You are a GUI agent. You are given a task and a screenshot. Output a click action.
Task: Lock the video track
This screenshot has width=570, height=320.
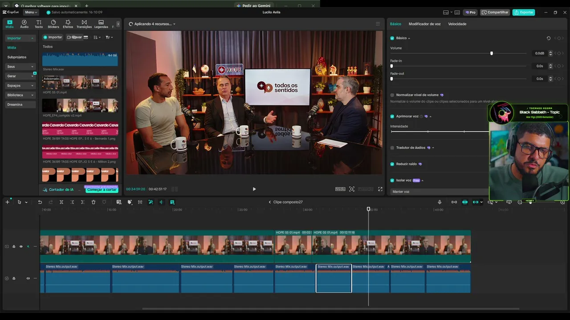pyautogui.click(x=14, y=246)
